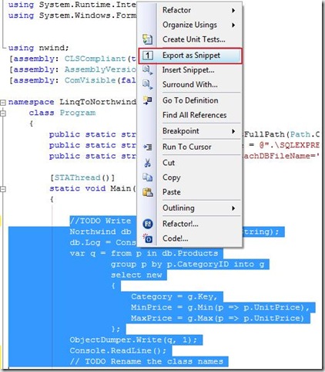Click the '[STAThread()]' attribute
The image size is (325, 372).
tap(82, 178)
